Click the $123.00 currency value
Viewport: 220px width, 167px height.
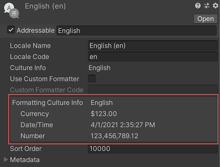[104, 114]
